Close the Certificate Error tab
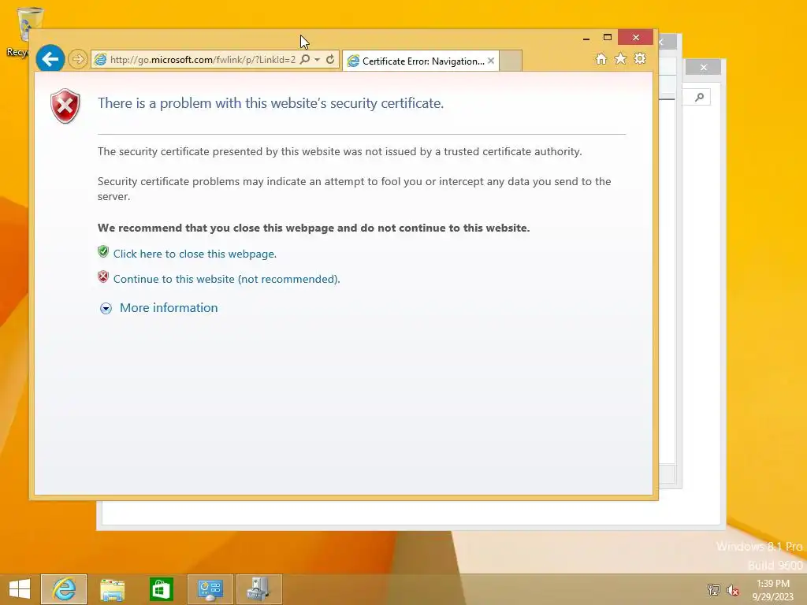Screen dimensions: 807x605 pos(491,61)
